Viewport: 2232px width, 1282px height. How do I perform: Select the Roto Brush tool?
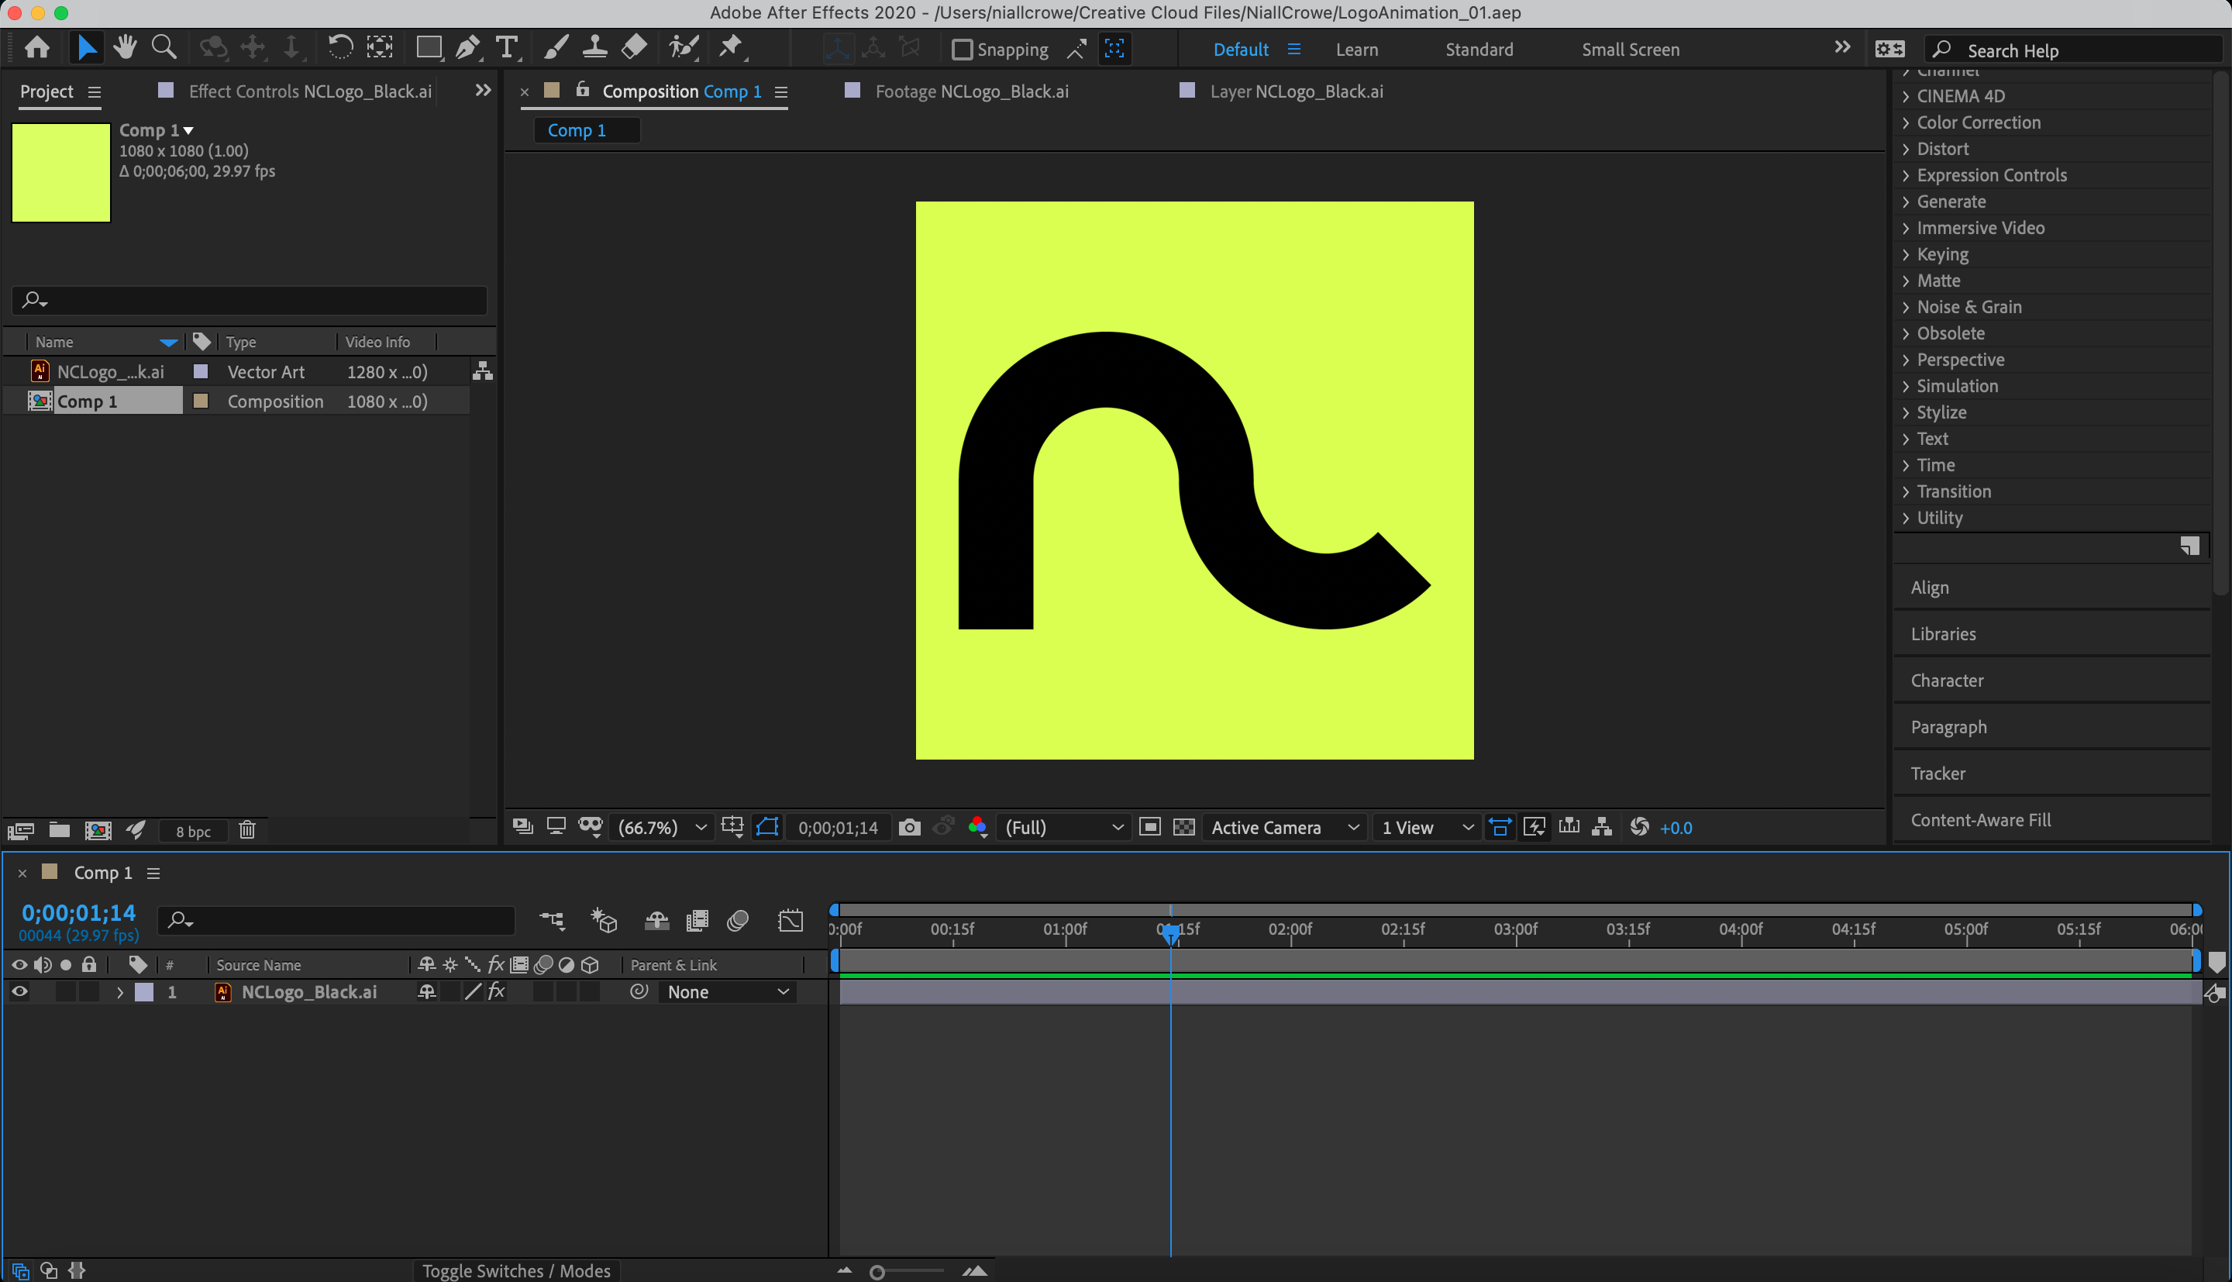pos(683,47)
